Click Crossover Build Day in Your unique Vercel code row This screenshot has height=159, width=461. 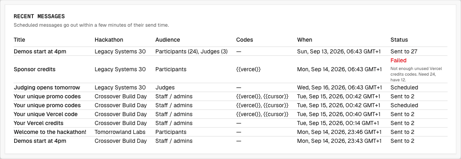pyautogui.click(x=121, y=114)
